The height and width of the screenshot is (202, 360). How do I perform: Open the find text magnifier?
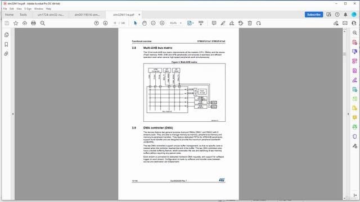tap(43, 23)
